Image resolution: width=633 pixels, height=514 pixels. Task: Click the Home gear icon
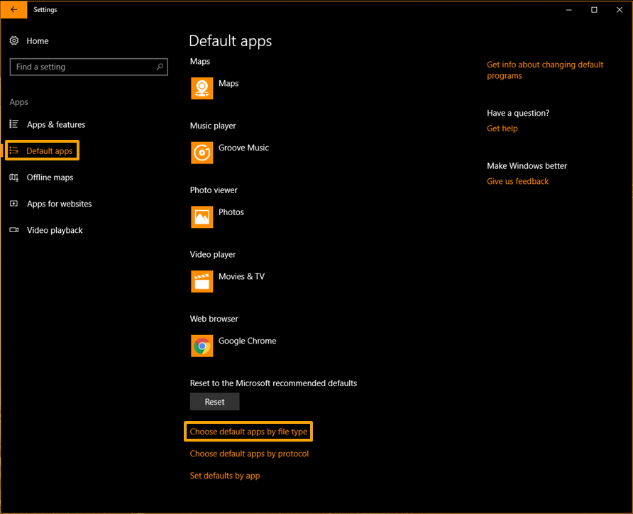[x=14, y=40]
